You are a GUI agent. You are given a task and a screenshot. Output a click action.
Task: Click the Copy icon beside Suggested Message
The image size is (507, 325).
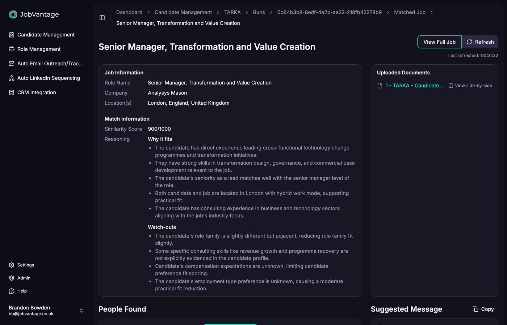[x=475, y=309]
